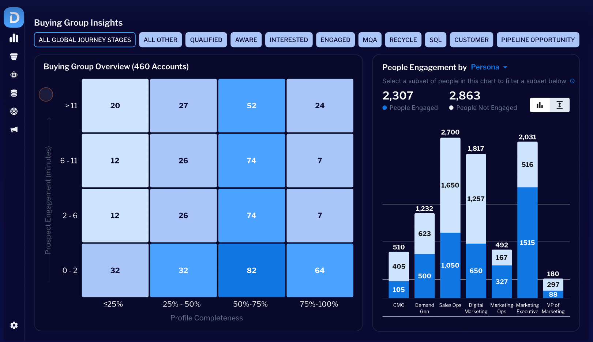593x342 pixels.
Task: Click the dark circle above engagement axis
Action: coord(46,94)
